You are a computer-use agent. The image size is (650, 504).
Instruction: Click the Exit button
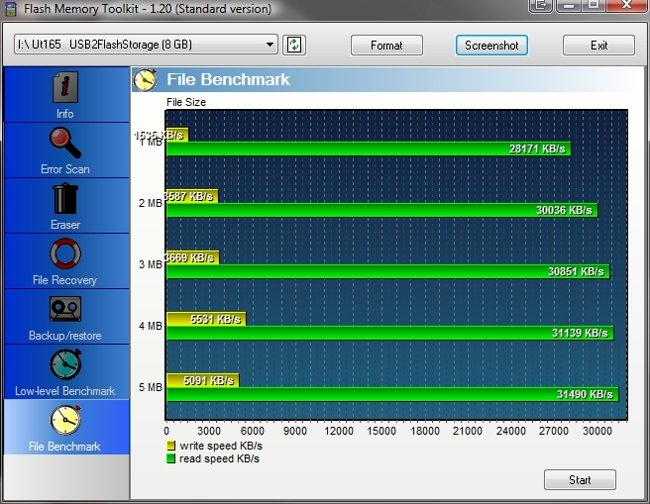598,46
